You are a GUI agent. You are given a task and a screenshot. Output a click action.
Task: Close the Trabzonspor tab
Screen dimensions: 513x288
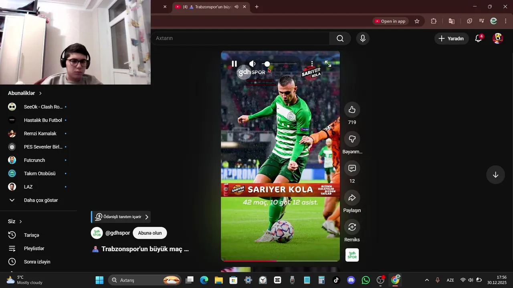tap(244, 7)
